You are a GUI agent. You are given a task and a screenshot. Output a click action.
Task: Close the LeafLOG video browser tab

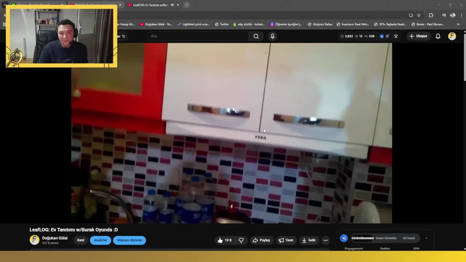pyautogui.click(x=178, y=5)
